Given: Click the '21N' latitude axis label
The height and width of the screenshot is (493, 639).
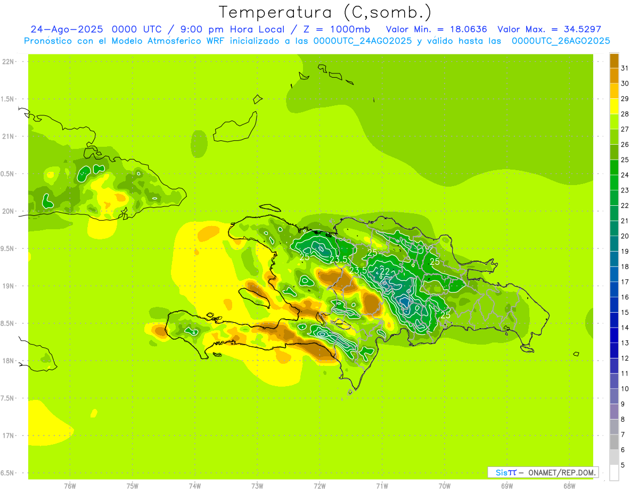Looking at the screenshot, I should (8, 137).
